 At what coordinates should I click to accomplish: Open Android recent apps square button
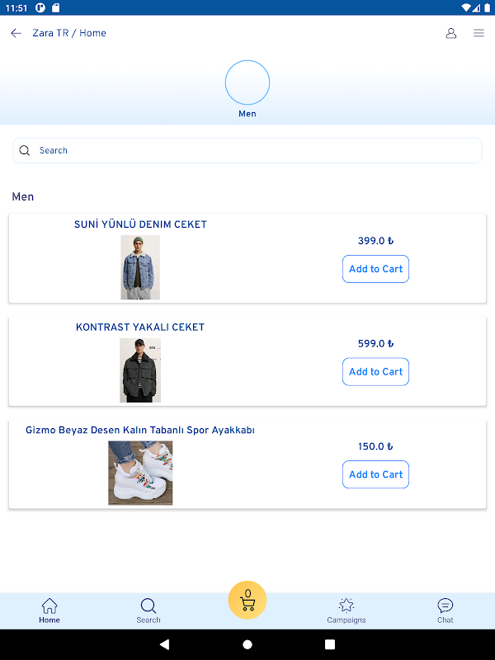pyautogui.click(x=330, y=644)
